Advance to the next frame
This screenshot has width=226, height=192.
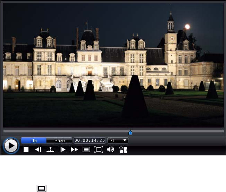coord(62,149)
